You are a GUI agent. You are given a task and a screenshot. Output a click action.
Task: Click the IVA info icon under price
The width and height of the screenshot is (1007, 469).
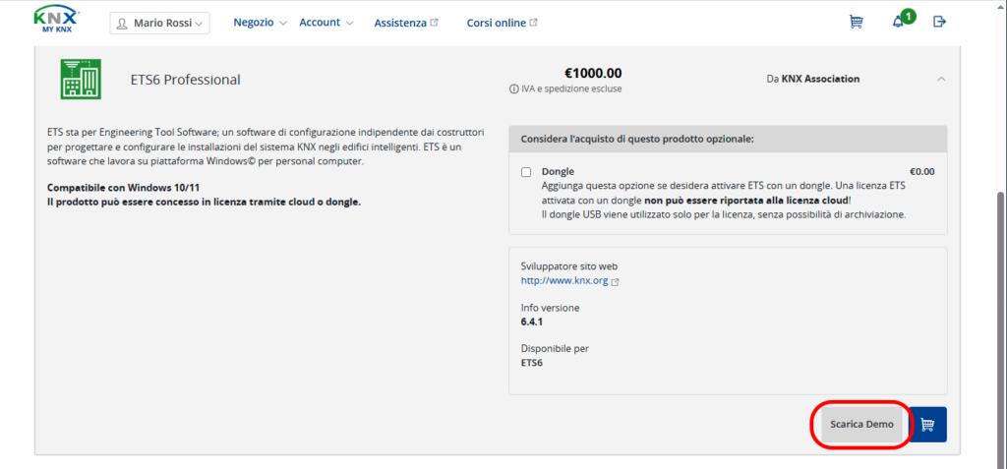coord(513,89)
